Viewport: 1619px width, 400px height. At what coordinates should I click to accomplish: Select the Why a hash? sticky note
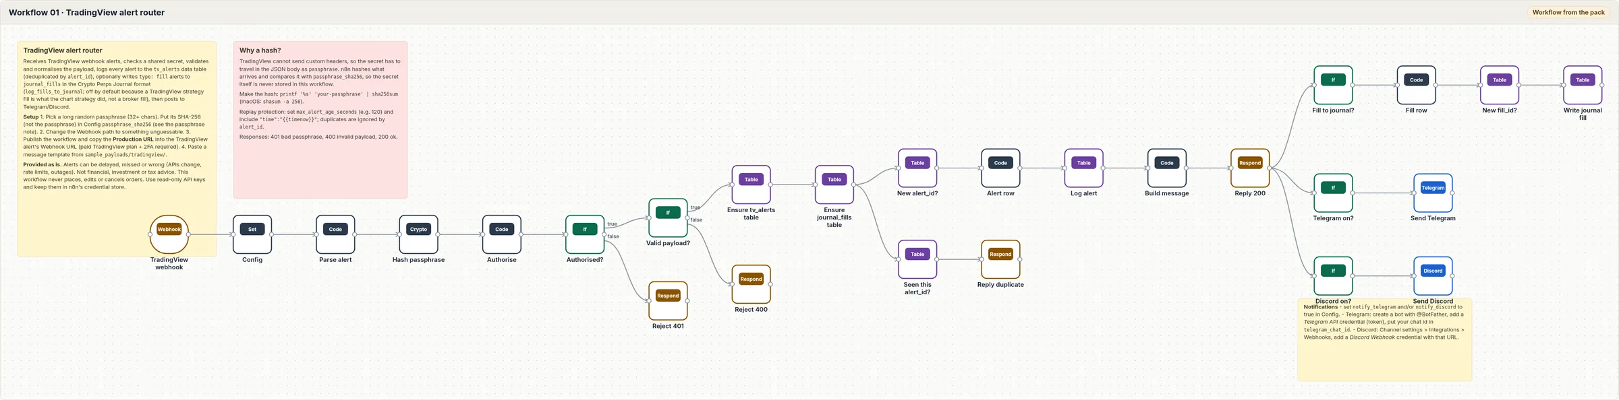click(320, 120)
